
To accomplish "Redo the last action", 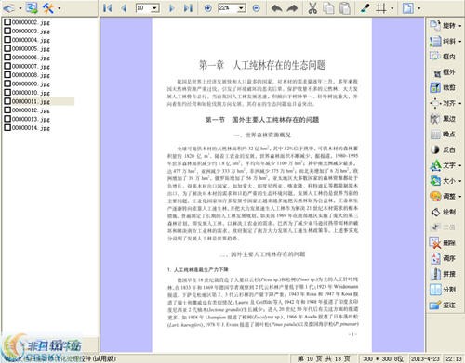I will [292, 8].
